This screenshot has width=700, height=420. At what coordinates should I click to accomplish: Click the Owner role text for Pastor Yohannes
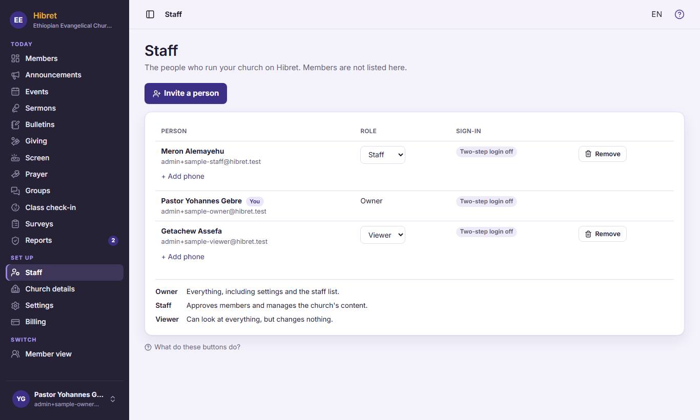pos(372,201)
